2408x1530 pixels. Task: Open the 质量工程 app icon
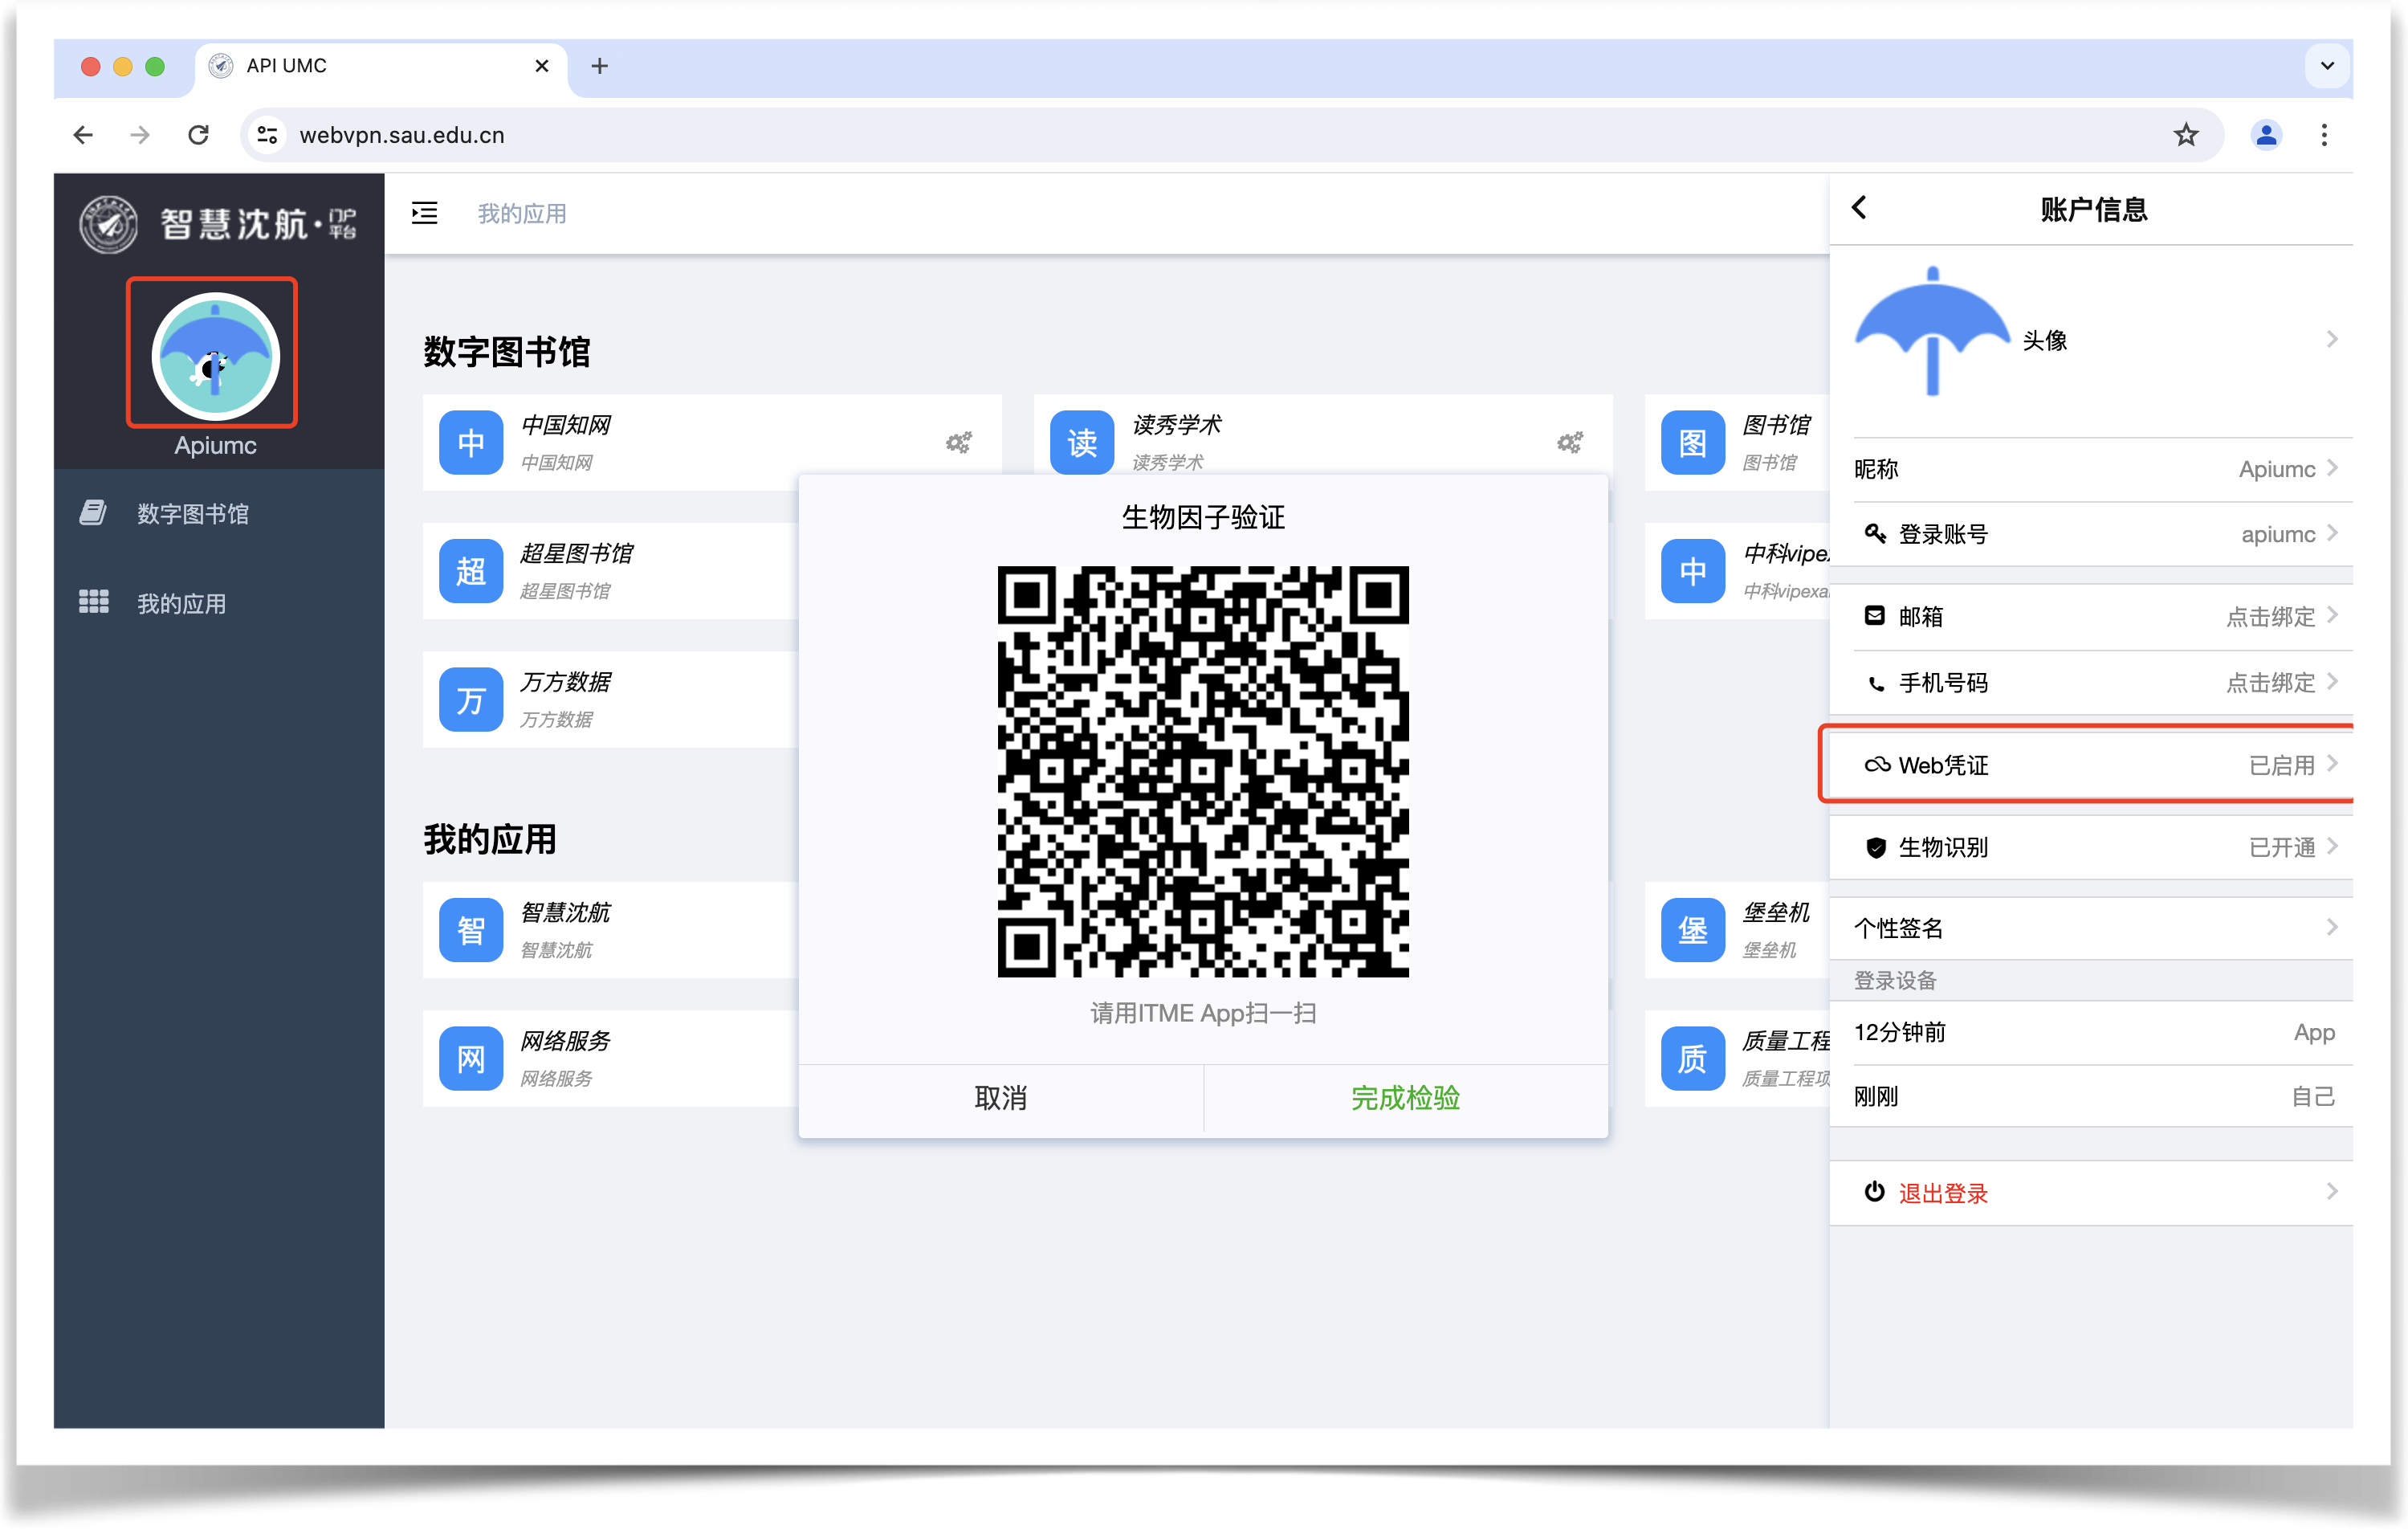1692,1058
